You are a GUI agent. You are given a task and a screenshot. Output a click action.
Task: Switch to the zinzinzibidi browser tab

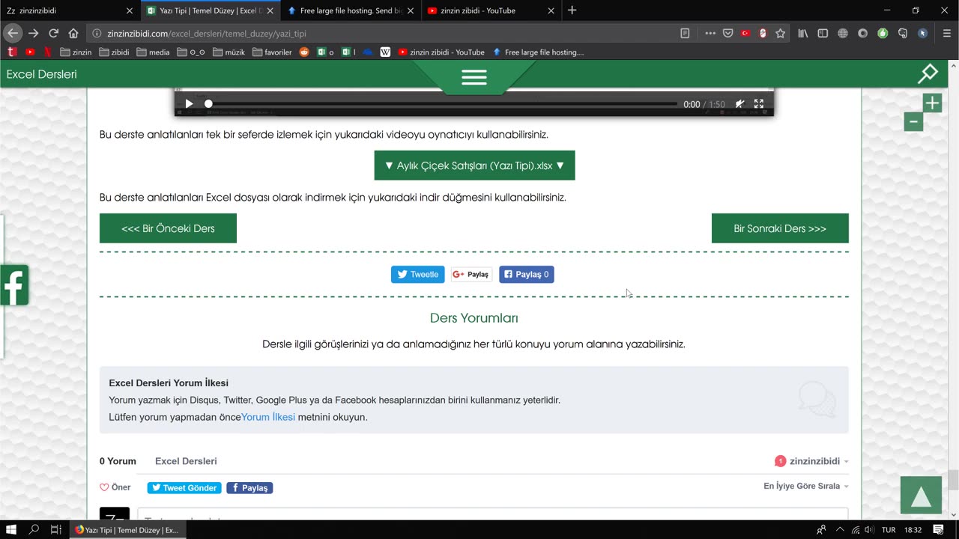pyautogui.click(x=70, y=10)
